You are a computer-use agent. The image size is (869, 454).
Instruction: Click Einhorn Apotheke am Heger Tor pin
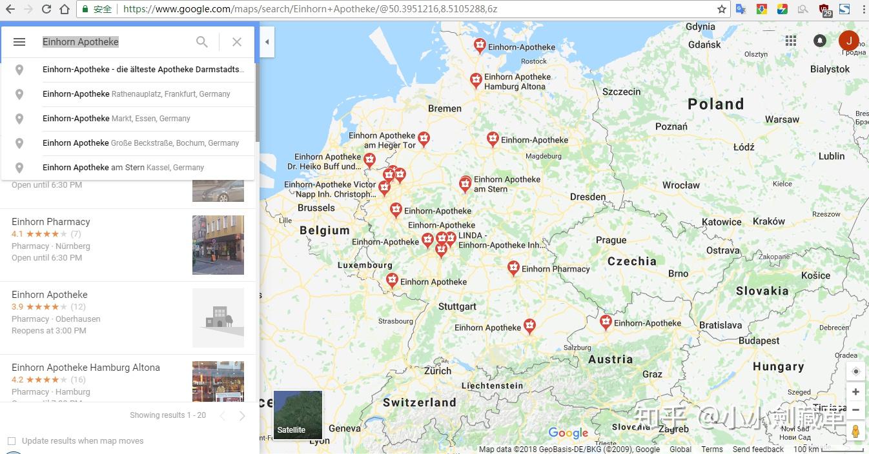[424, 139]
